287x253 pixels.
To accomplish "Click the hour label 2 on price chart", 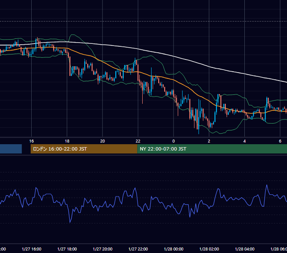I will 209,141.
